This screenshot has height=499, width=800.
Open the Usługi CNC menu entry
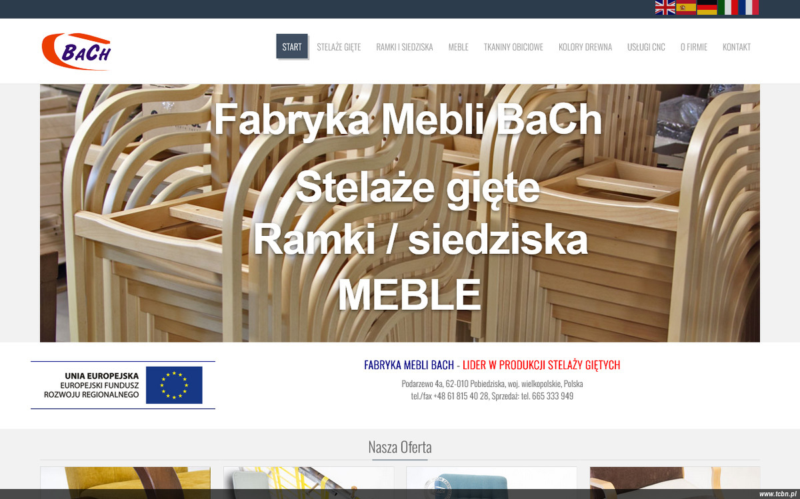[646, 47]
